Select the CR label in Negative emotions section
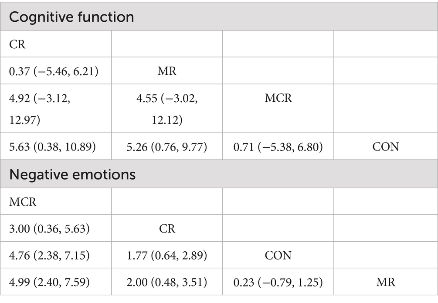This screenshot has width=438, height=303. coord(167,228)
